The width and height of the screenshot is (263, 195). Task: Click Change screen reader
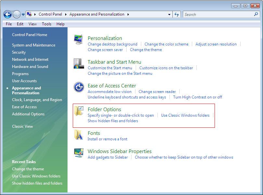[157, 92]
